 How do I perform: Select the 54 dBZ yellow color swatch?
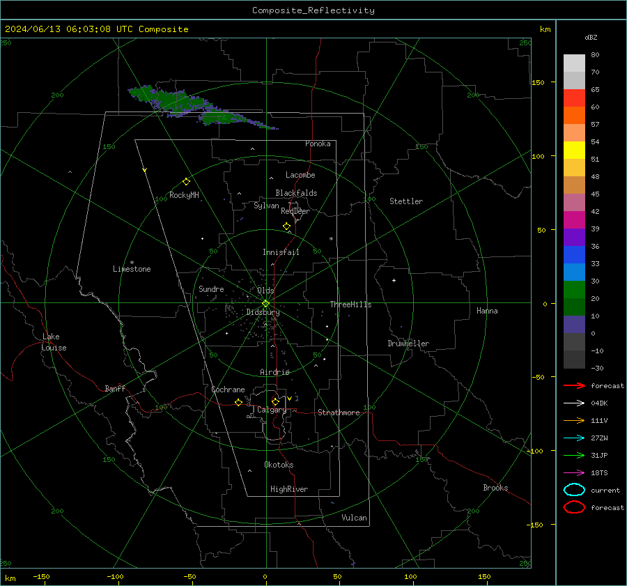574,150
